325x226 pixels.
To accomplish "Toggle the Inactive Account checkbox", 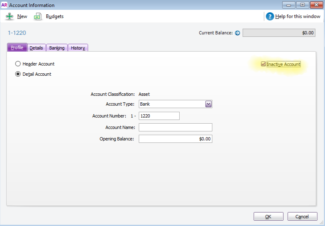I will click(263, 64).
